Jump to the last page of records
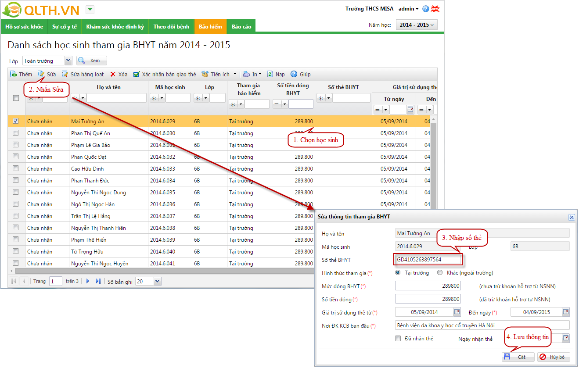The height and width of the screenshot is (368, 579). coord(98,281)
